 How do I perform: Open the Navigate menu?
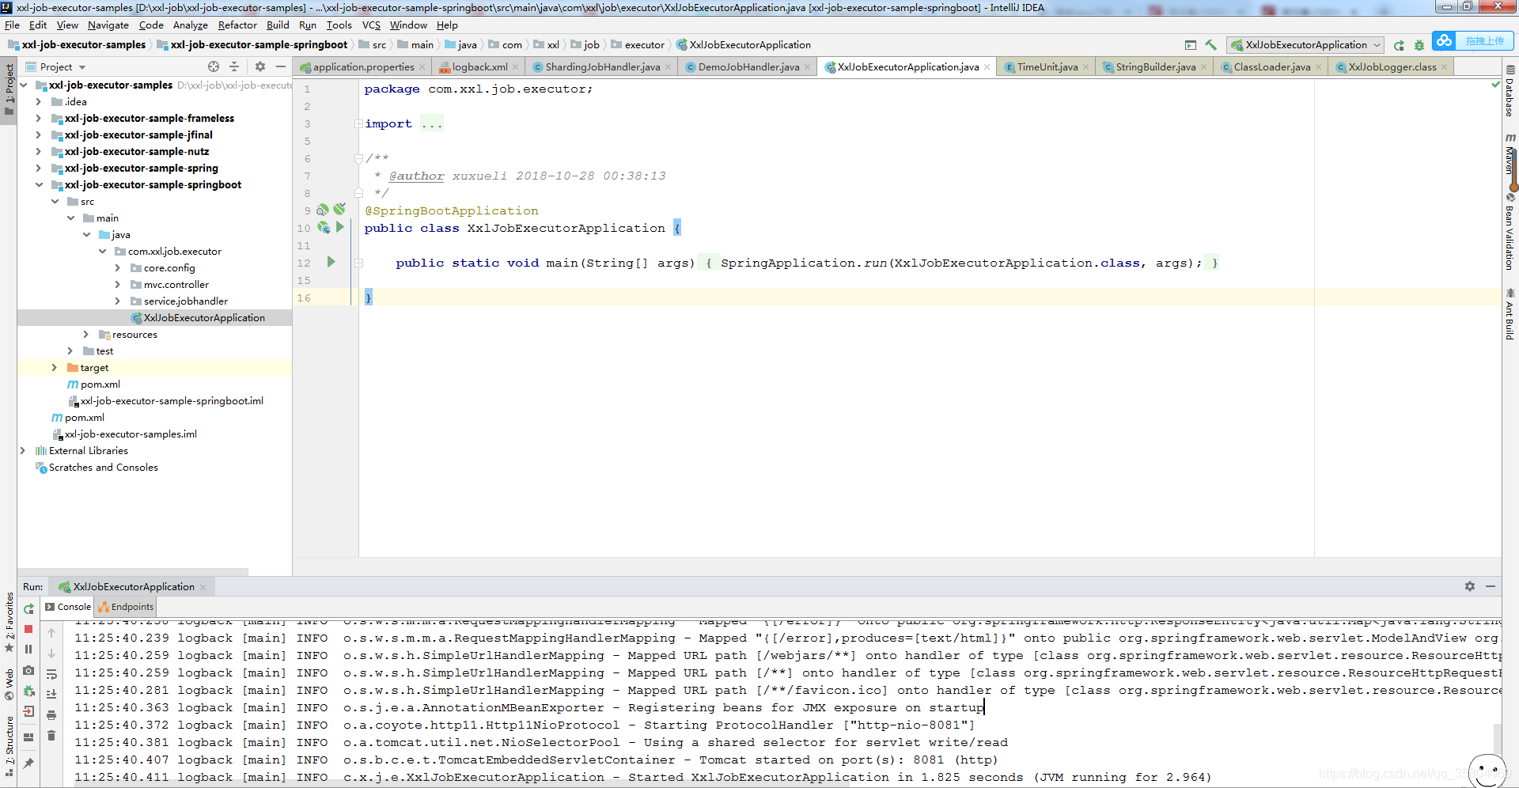(108, 25)
